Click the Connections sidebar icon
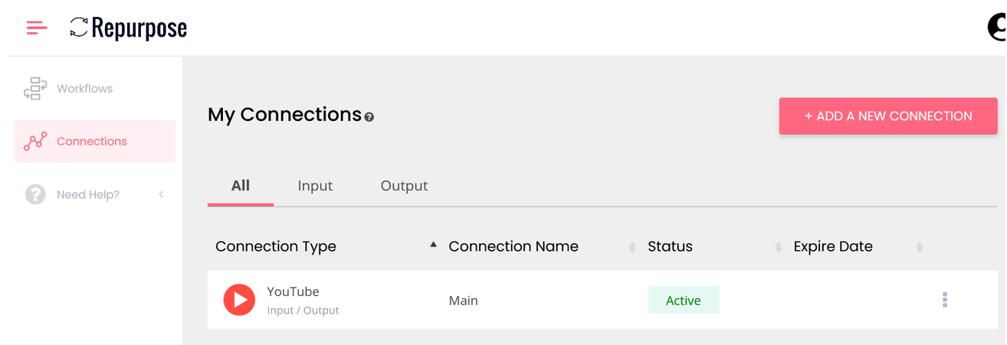 35,142
